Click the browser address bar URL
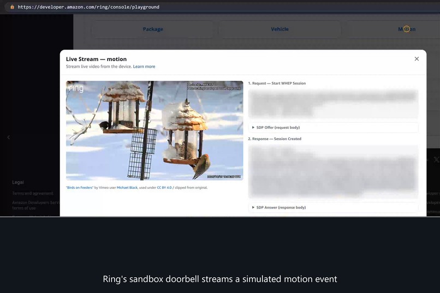Viewport: 440px width, 293px height. pos(88,7)
